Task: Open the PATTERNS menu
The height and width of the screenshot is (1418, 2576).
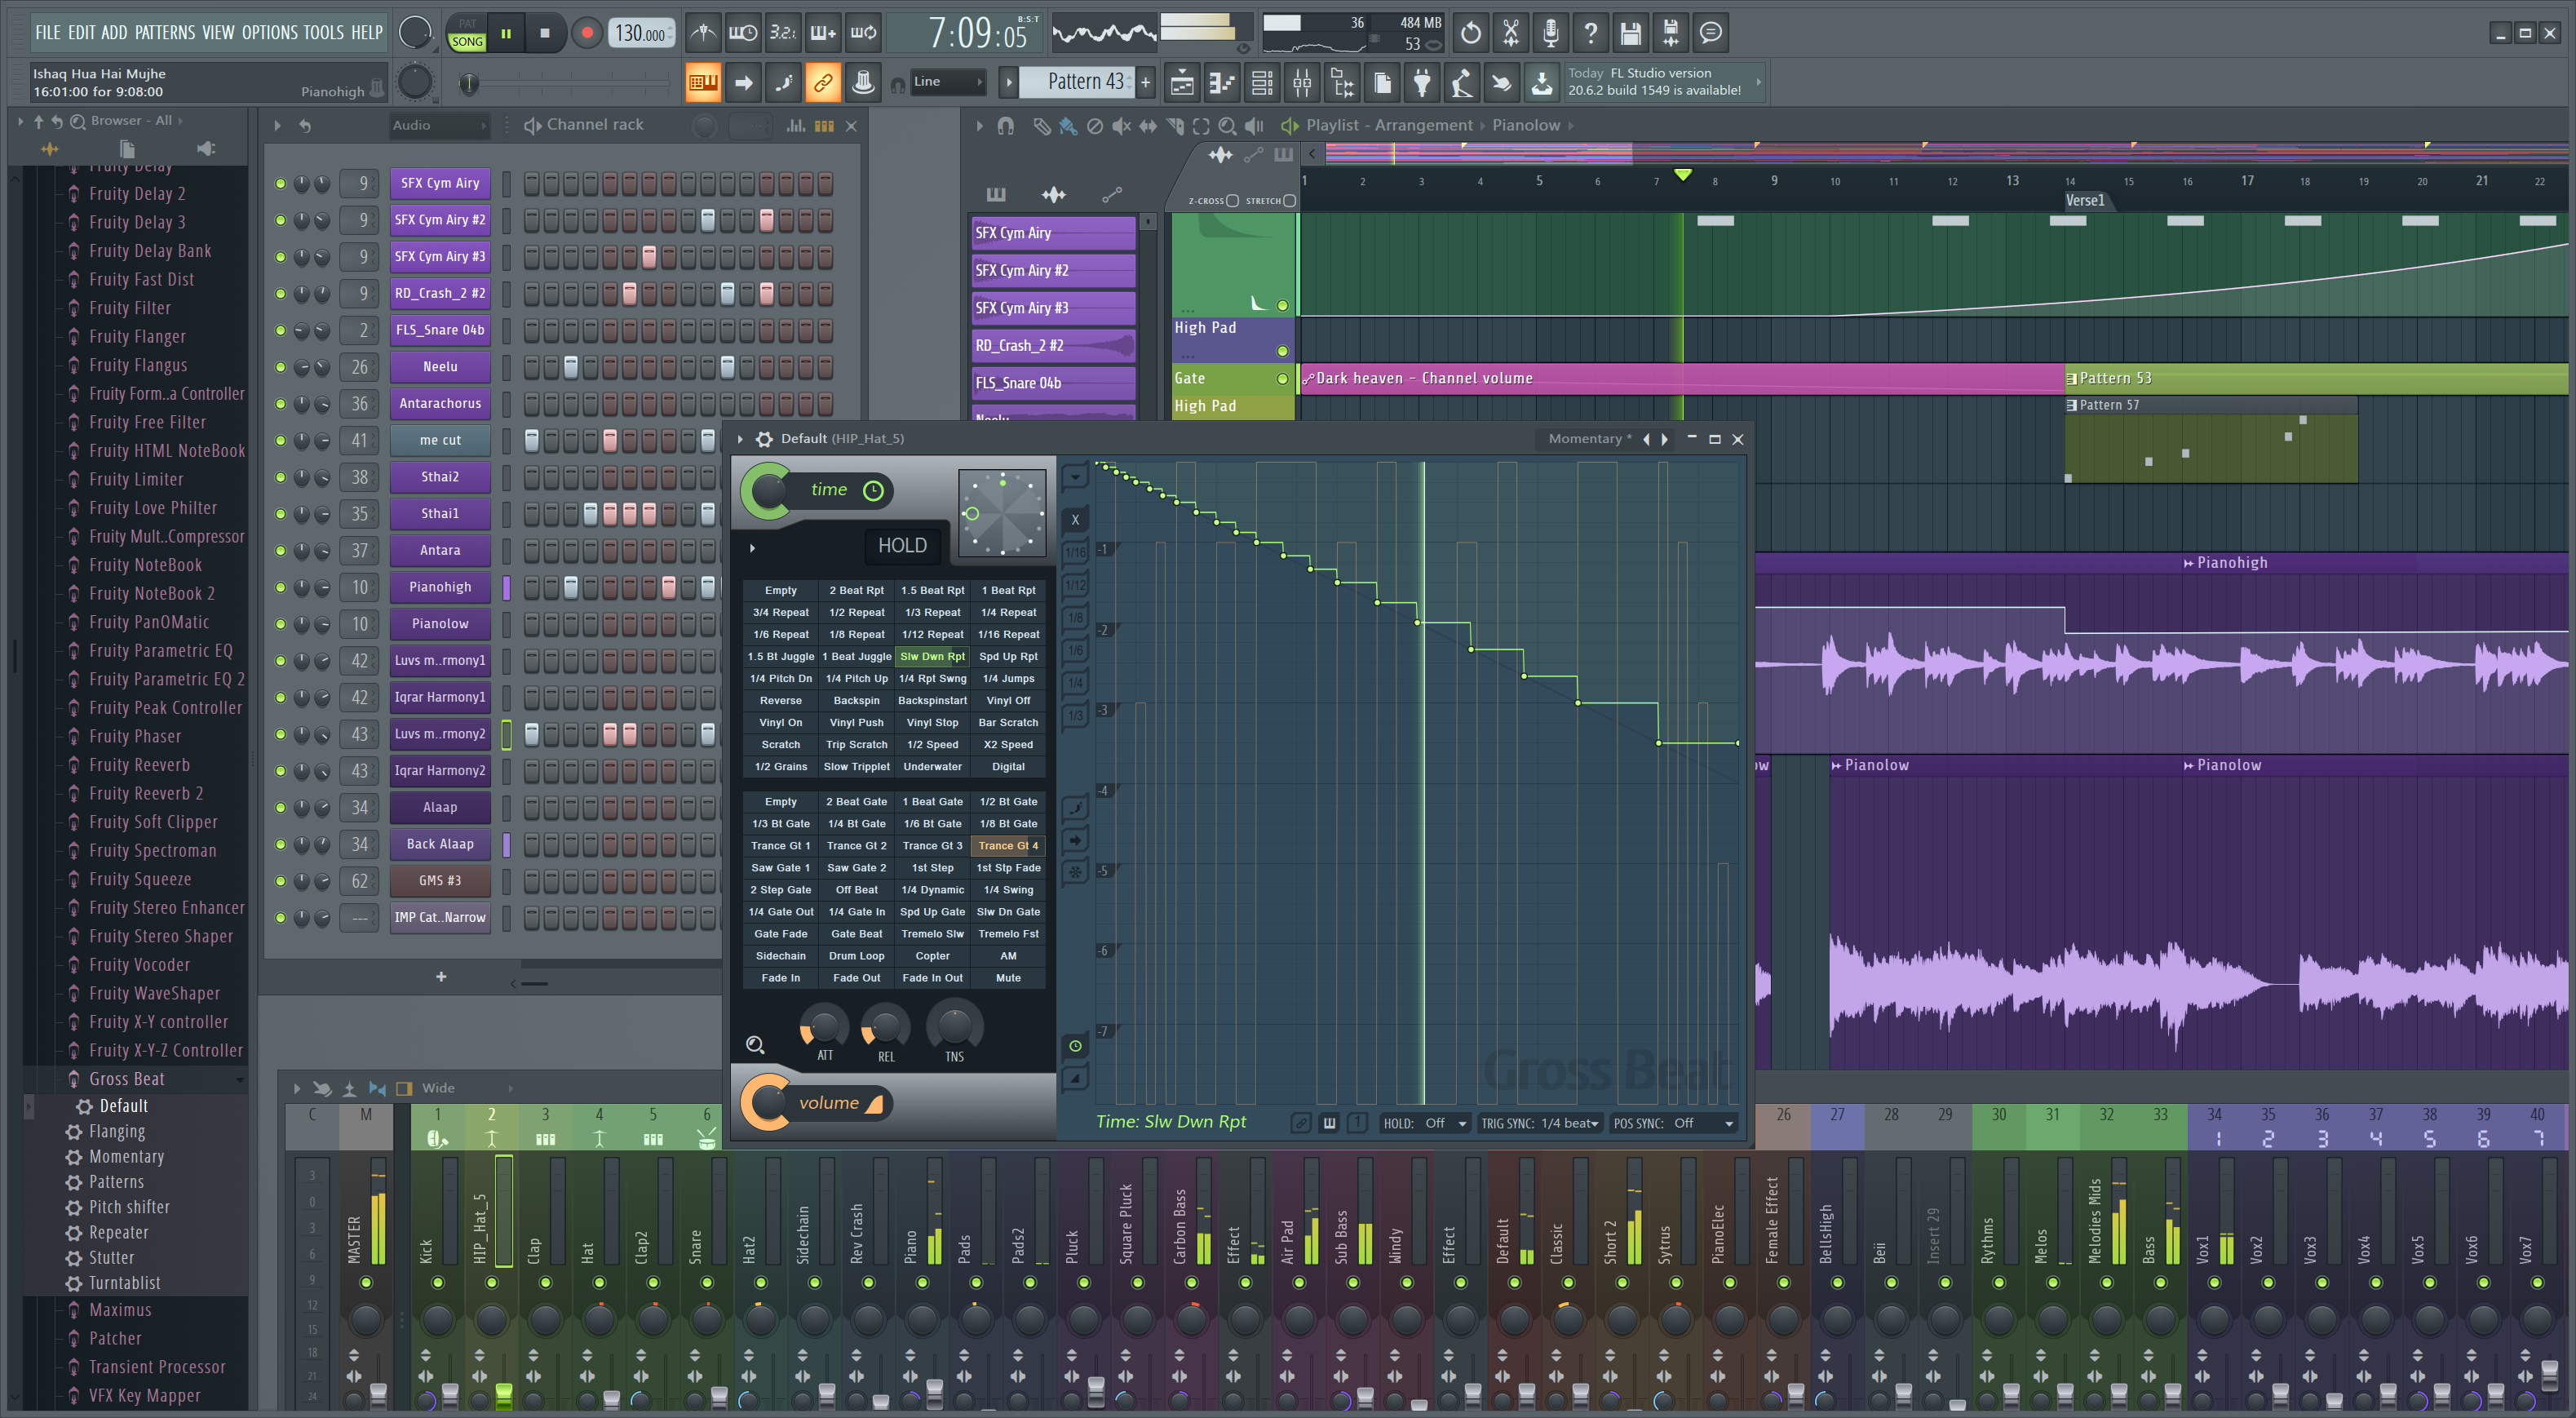Action: tap(165, 33)
